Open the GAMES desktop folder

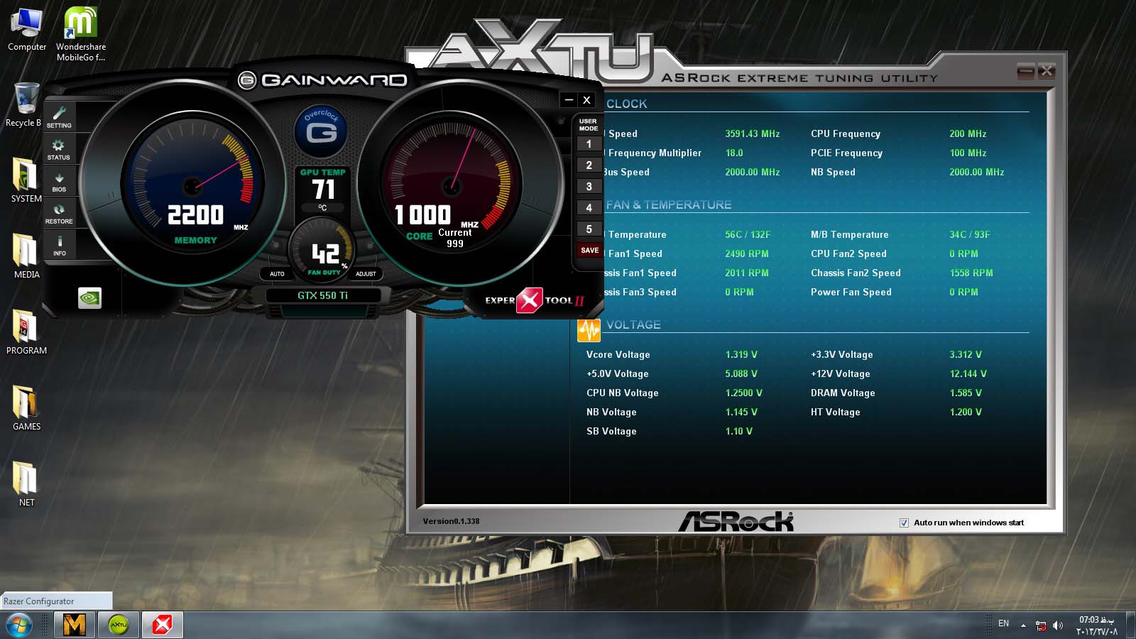pyautogui.click(x=26, y=409)
